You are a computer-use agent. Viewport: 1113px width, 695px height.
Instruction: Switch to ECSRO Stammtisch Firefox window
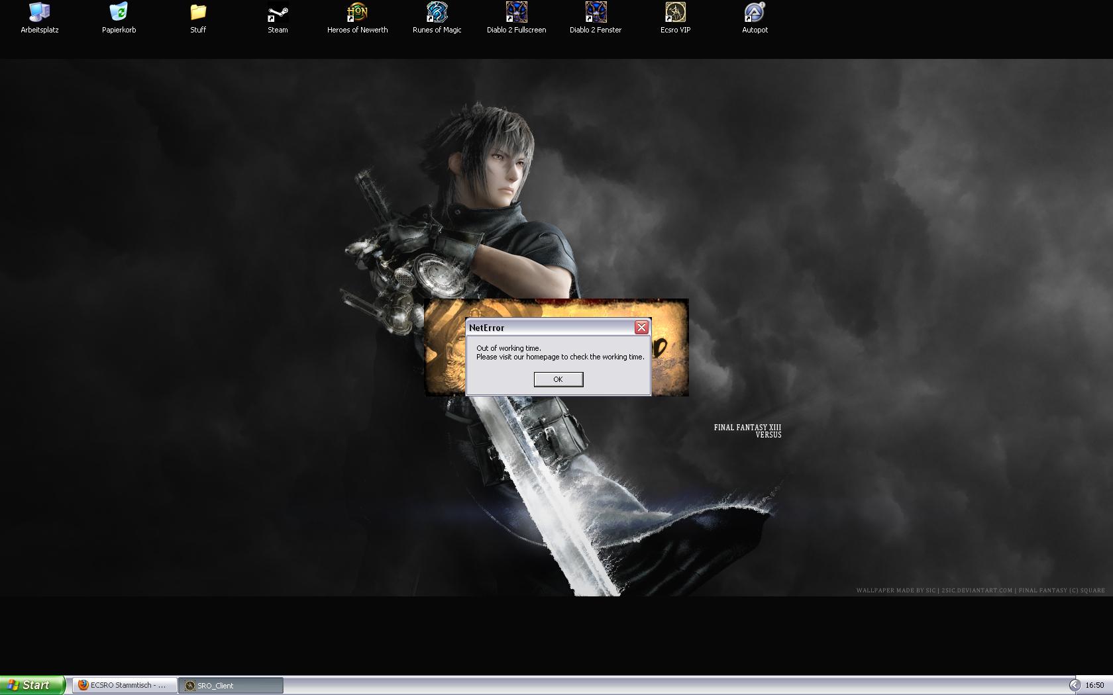(x=125, y=686)
